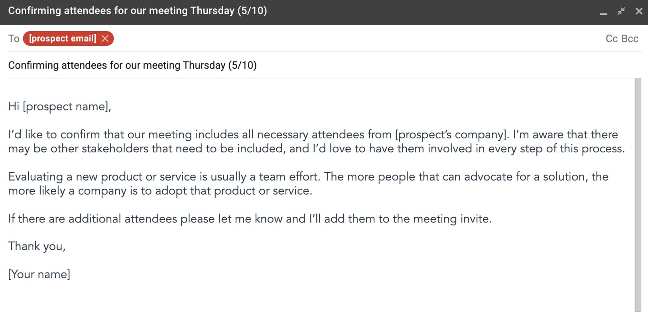Click the paragraph starting "I'd like to confirm"
Screen dimensions: 648x321
316,142
